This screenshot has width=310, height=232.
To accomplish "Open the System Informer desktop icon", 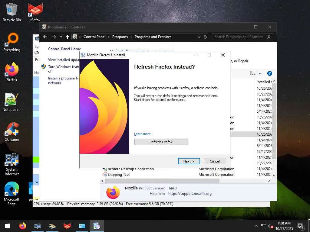I will tap(12, 164).
